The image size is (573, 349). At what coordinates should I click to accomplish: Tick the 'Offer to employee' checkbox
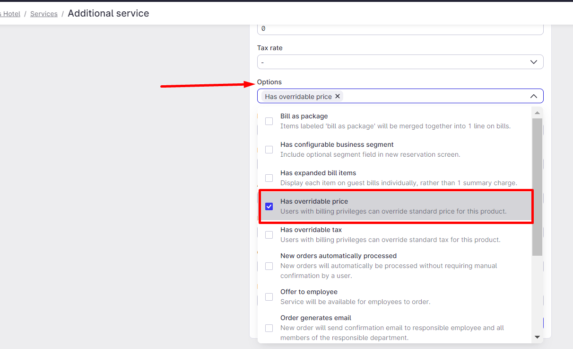[x=269, y=297]
